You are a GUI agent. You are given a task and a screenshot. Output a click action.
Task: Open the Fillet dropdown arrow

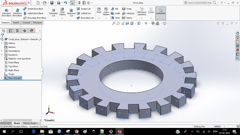coord(99,18)
